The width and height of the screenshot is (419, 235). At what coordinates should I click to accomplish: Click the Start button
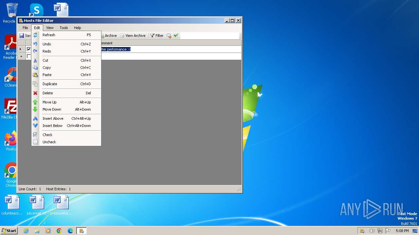click(9, 231)
